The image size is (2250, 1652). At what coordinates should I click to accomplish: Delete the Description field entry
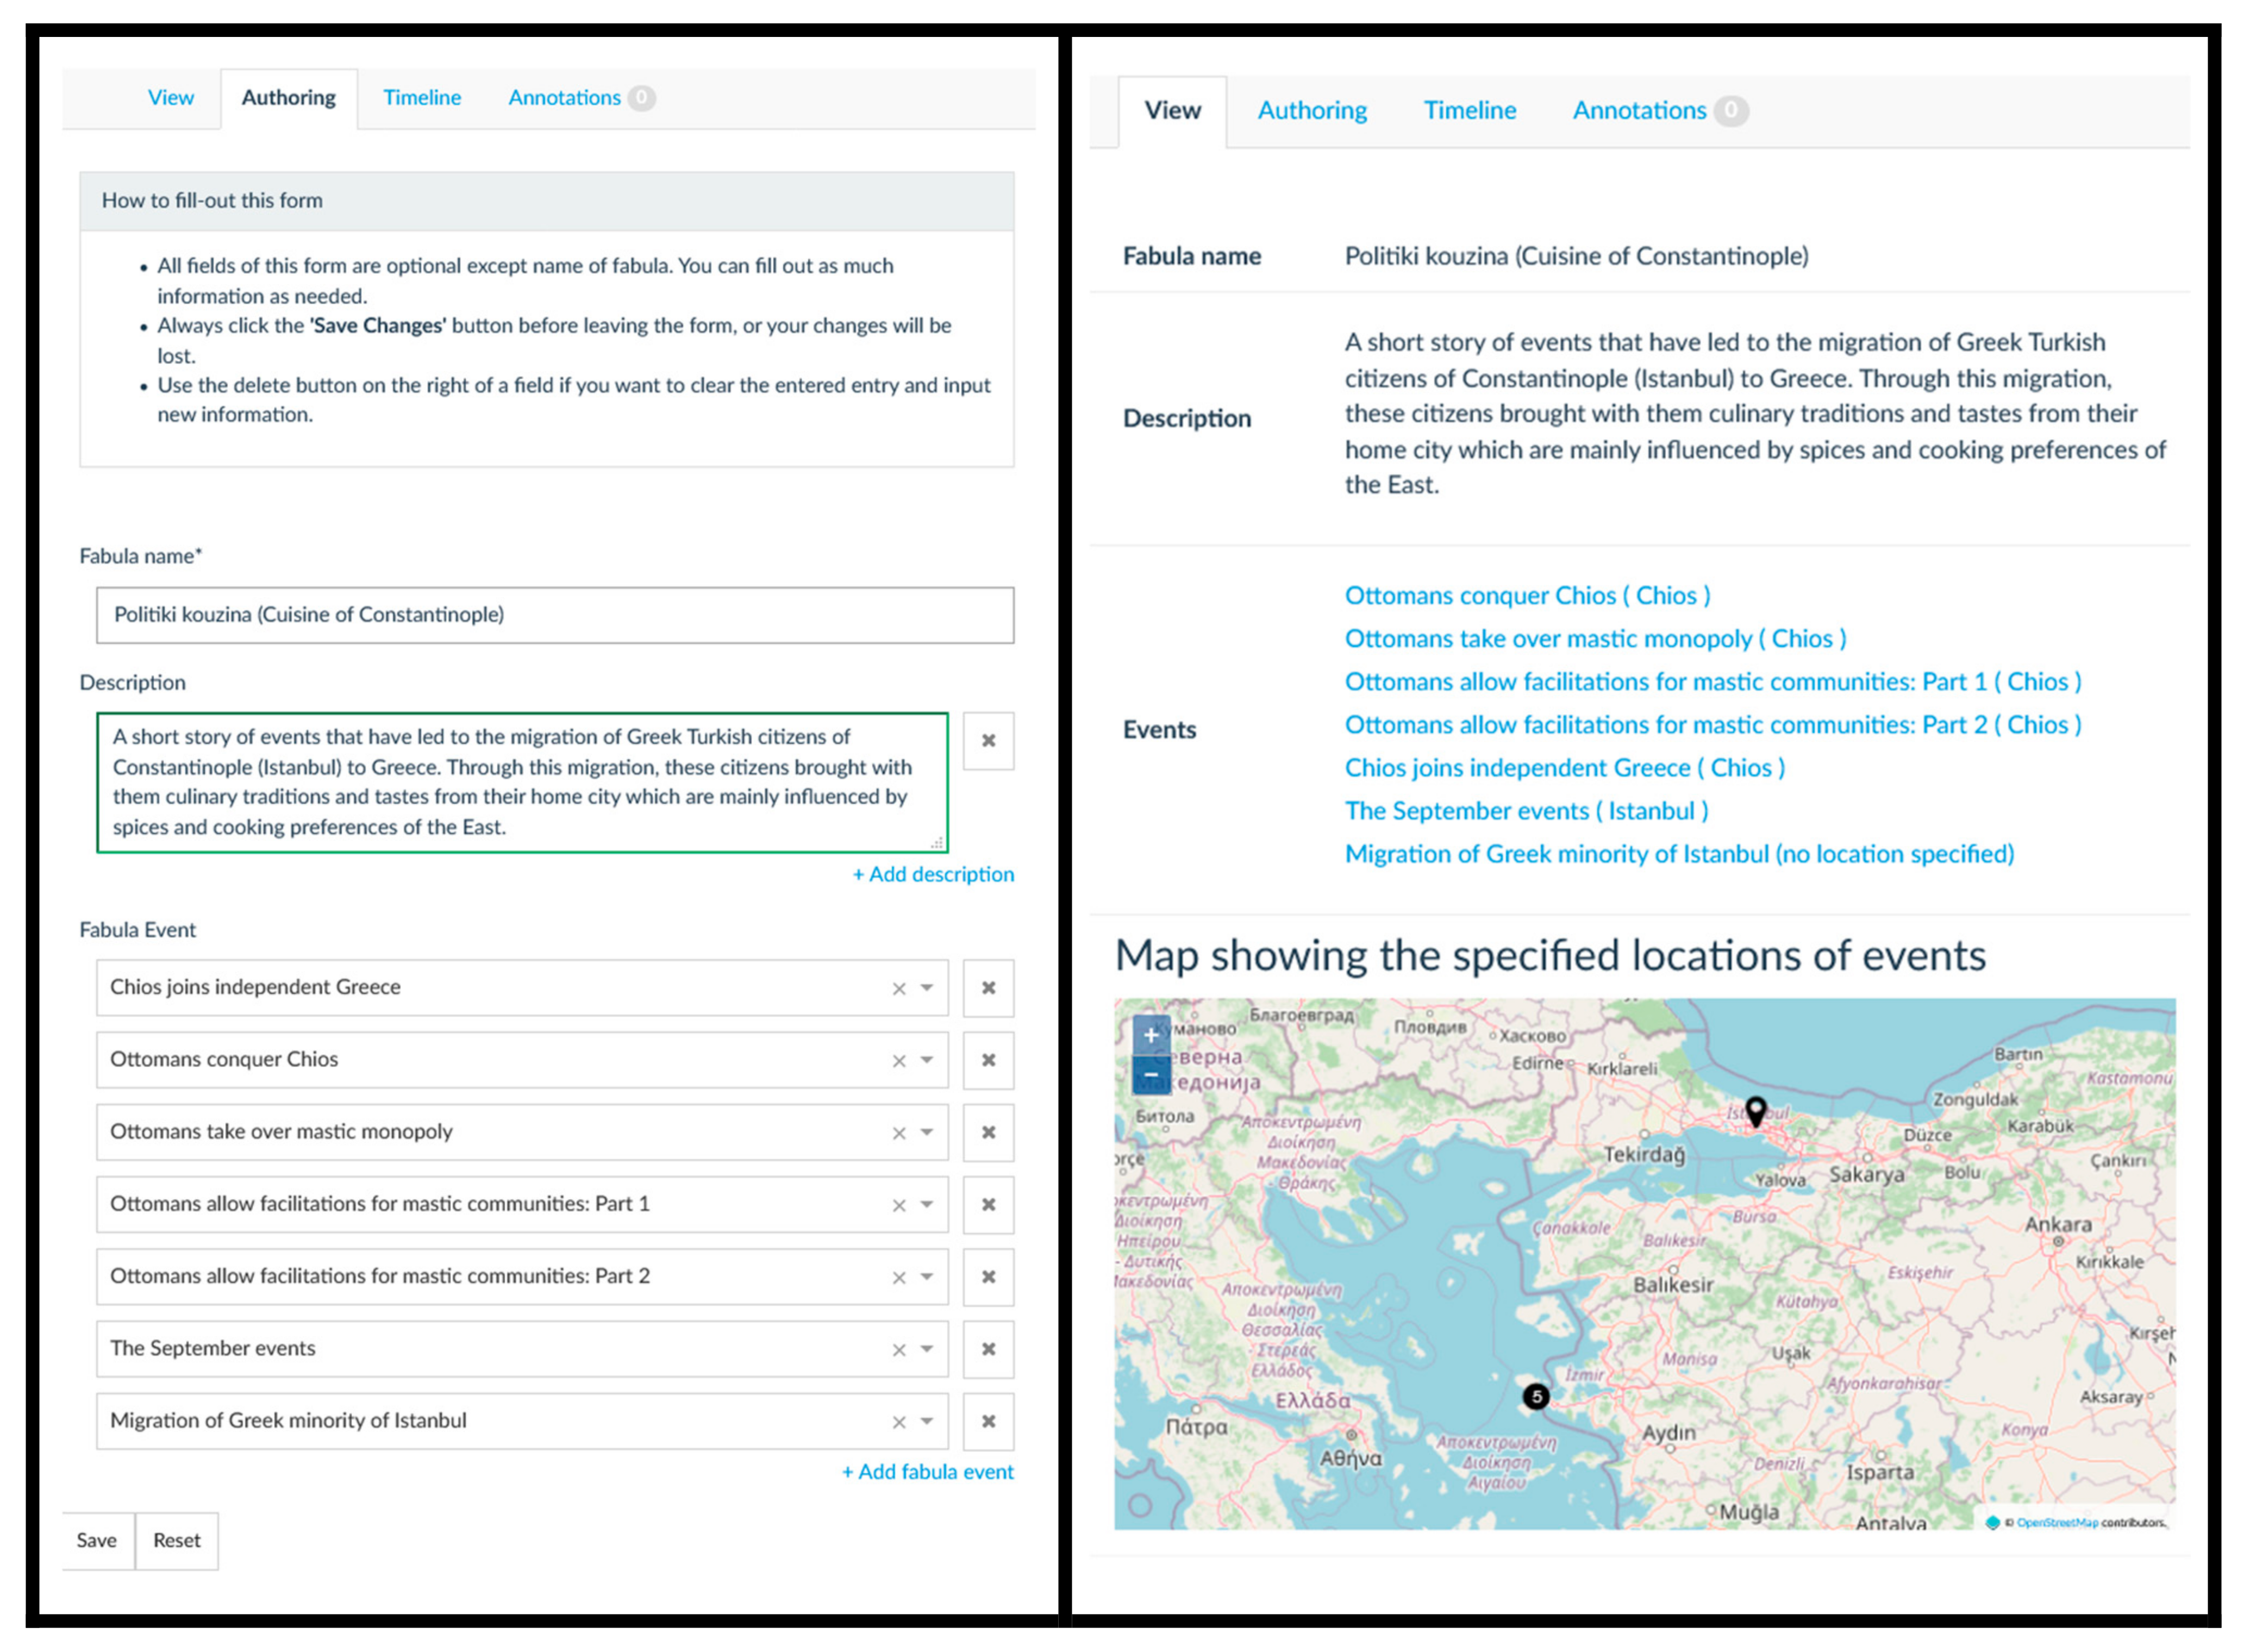[988, 741]
